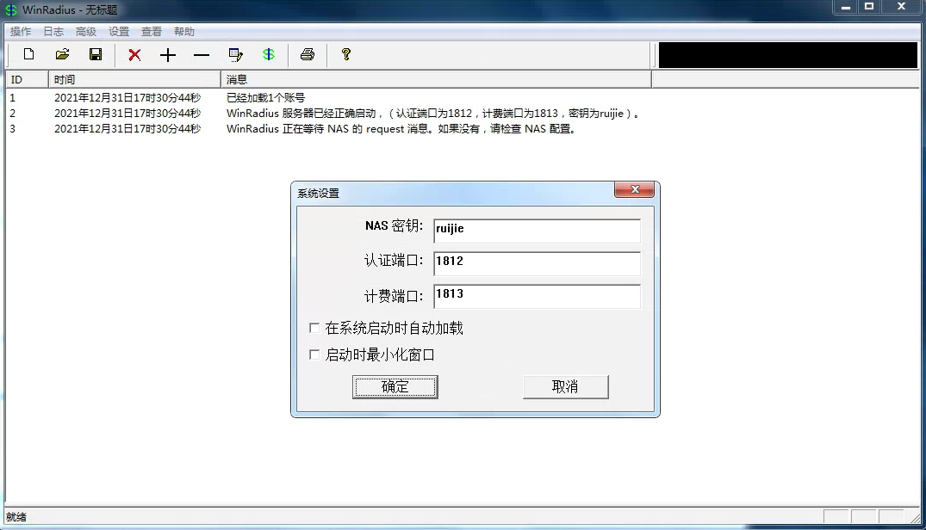This screenshot has width=926, height=530.
Task: Click the 时间 column header
Action: (134, 80)
